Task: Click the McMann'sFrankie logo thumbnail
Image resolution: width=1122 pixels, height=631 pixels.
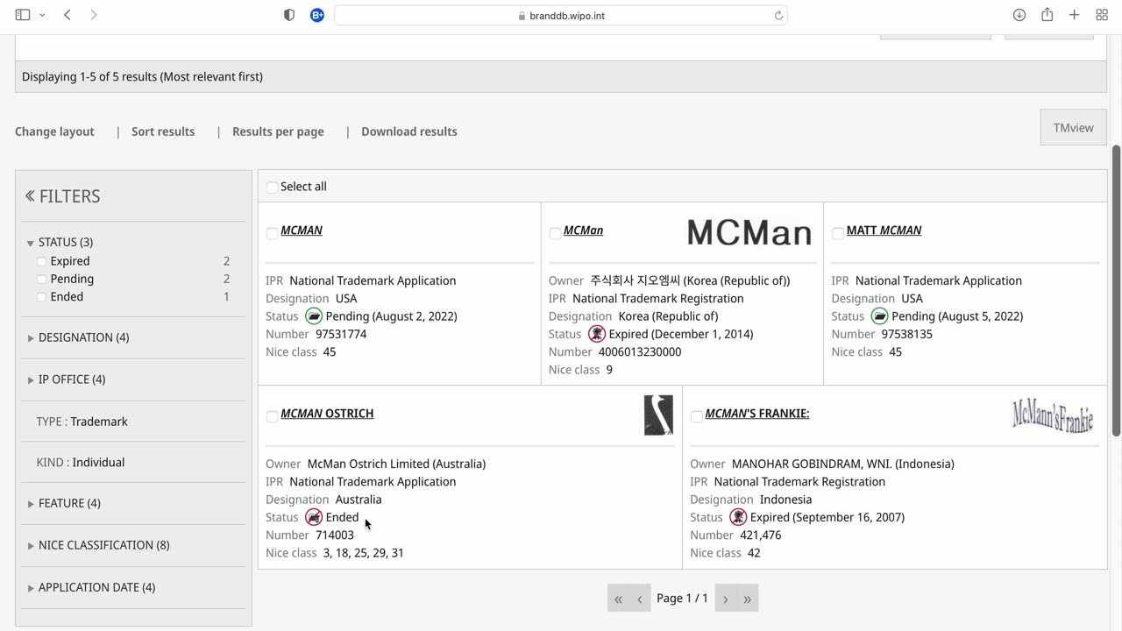Action: click(1053, 415)
